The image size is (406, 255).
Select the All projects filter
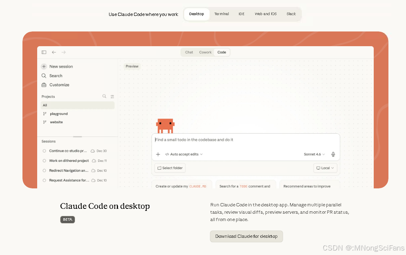(78, 105)
